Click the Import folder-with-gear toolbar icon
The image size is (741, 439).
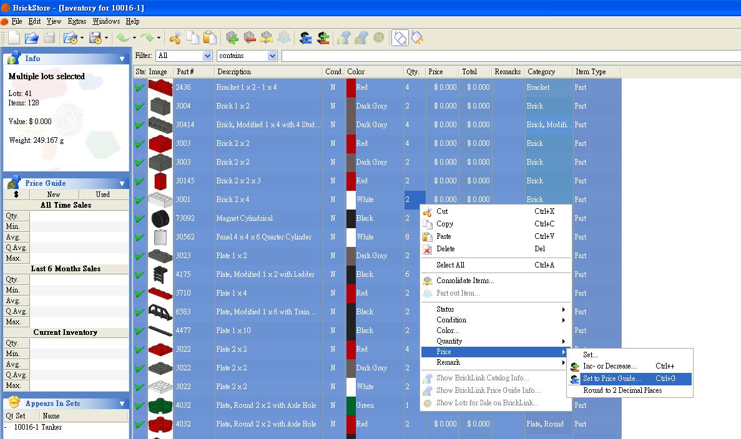point(71,38)
